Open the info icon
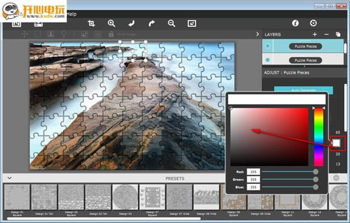This screenshot has width=350, height=223. click(x=295, y=23)
